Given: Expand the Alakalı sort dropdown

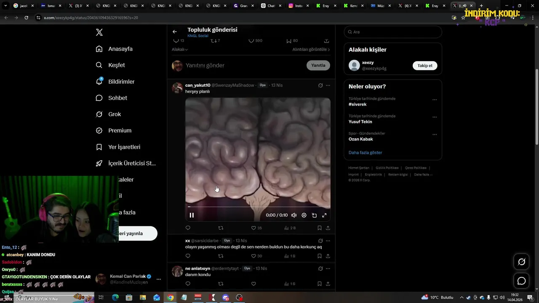Looking at the screenshot, I should point(180,49).
